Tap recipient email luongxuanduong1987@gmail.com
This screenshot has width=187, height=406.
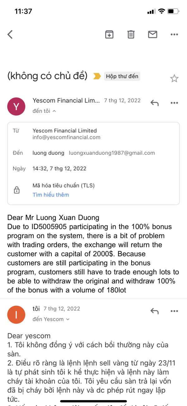pos(112,153)
